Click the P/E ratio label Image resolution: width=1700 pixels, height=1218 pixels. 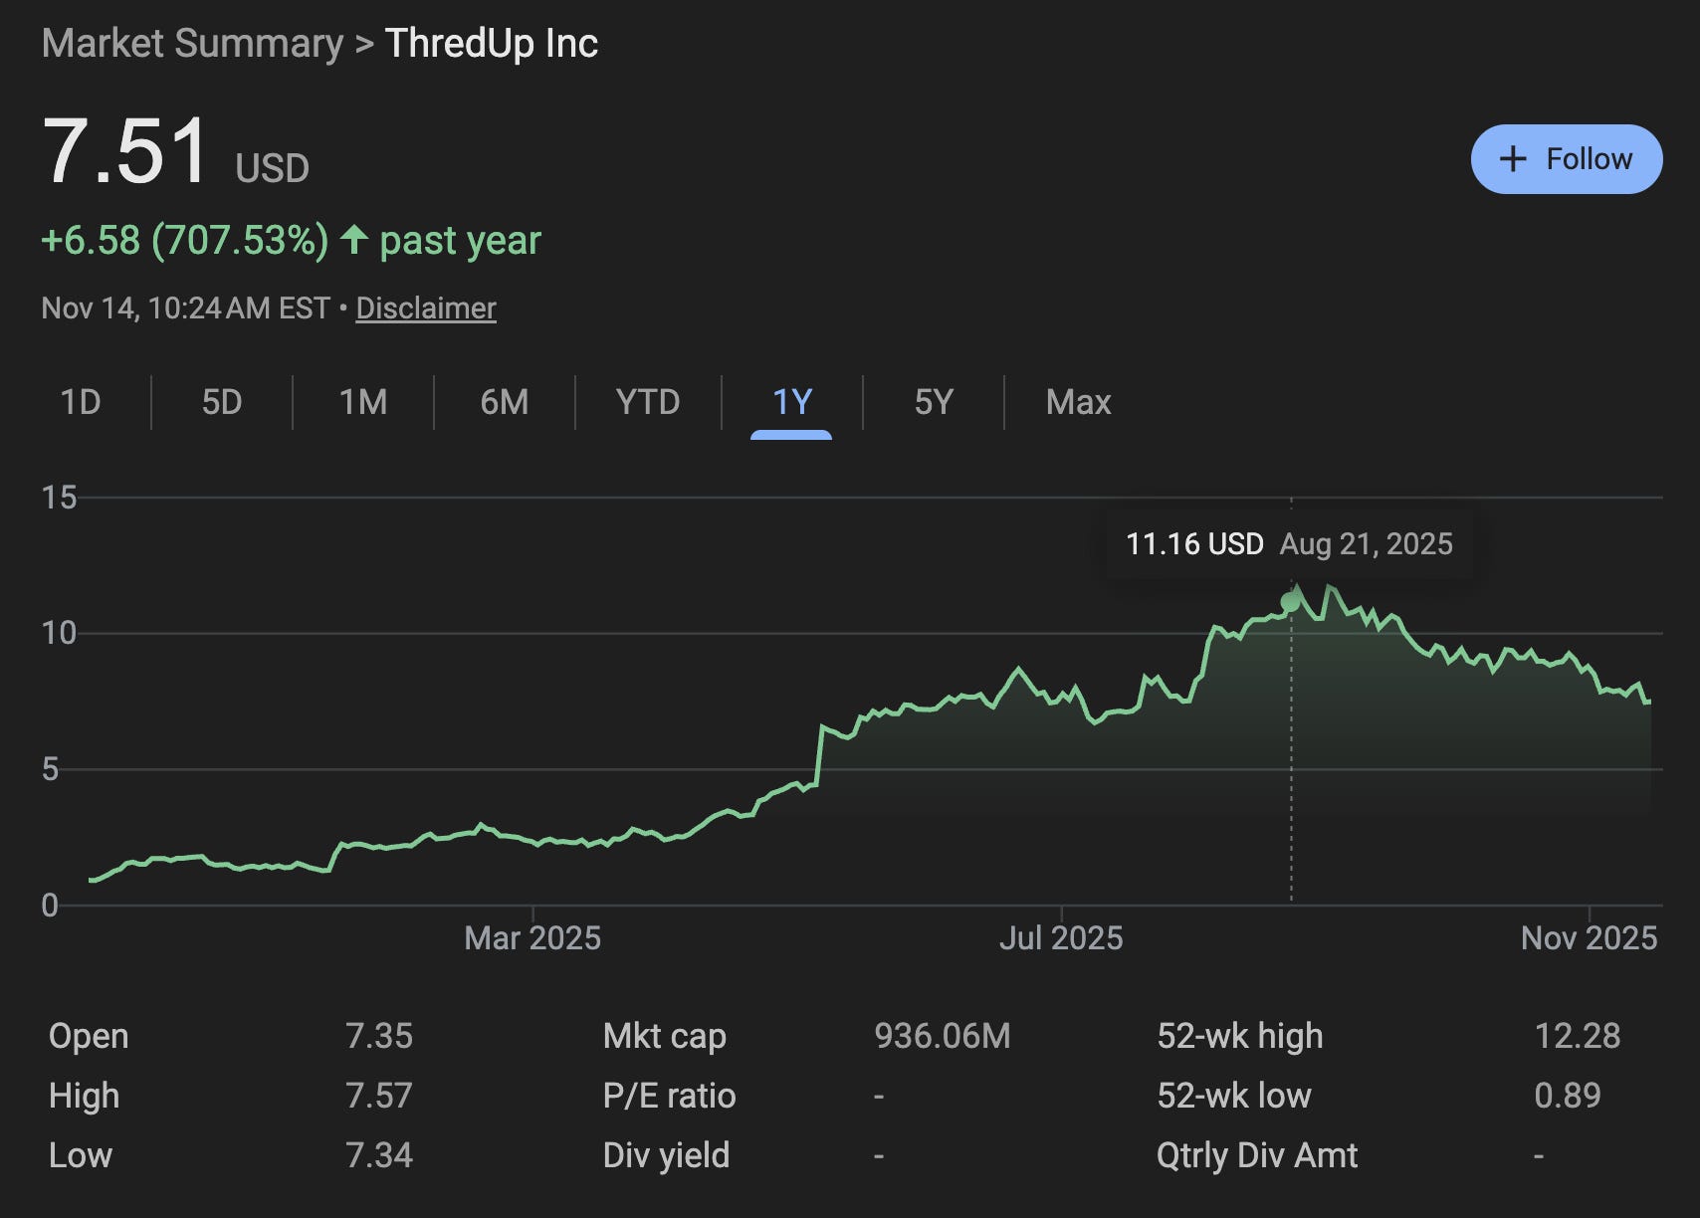tap(669, 1096)
